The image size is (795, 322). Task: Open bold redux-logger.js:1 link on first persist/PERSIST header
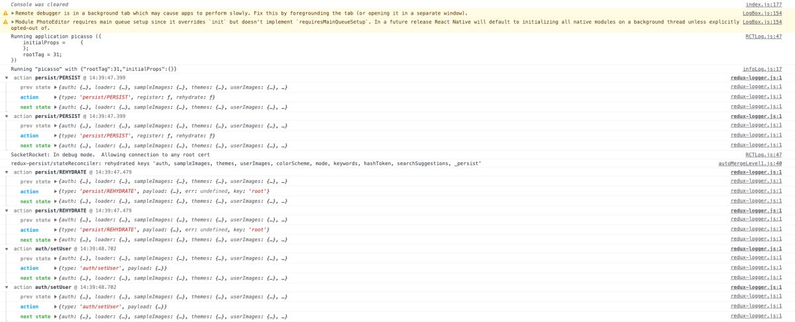[757, 78]
